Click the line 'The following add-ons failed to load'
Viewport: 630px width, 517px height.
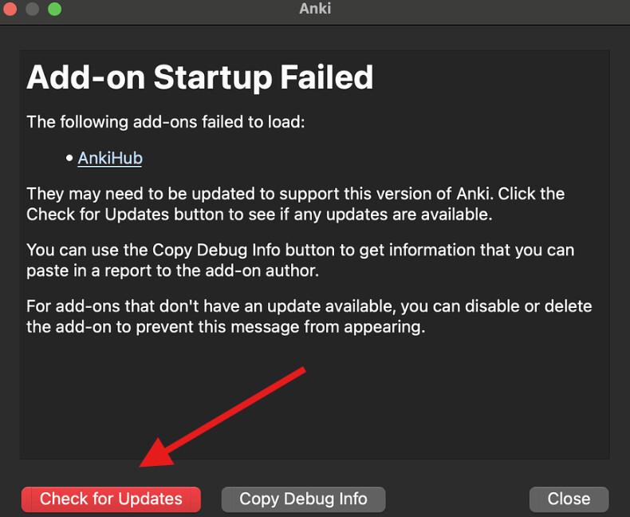point(166,122)
